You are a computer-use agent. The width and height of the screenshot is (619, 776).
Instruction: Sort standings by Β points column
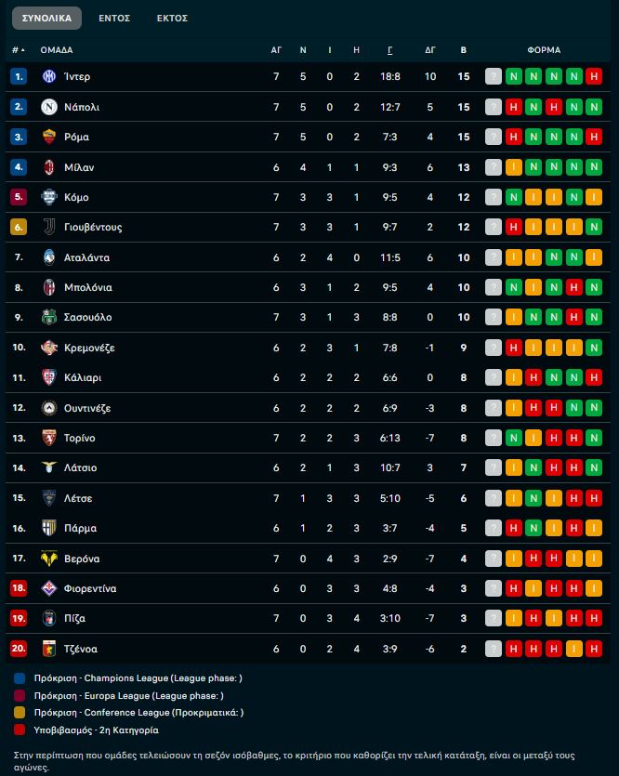point(464,49)
